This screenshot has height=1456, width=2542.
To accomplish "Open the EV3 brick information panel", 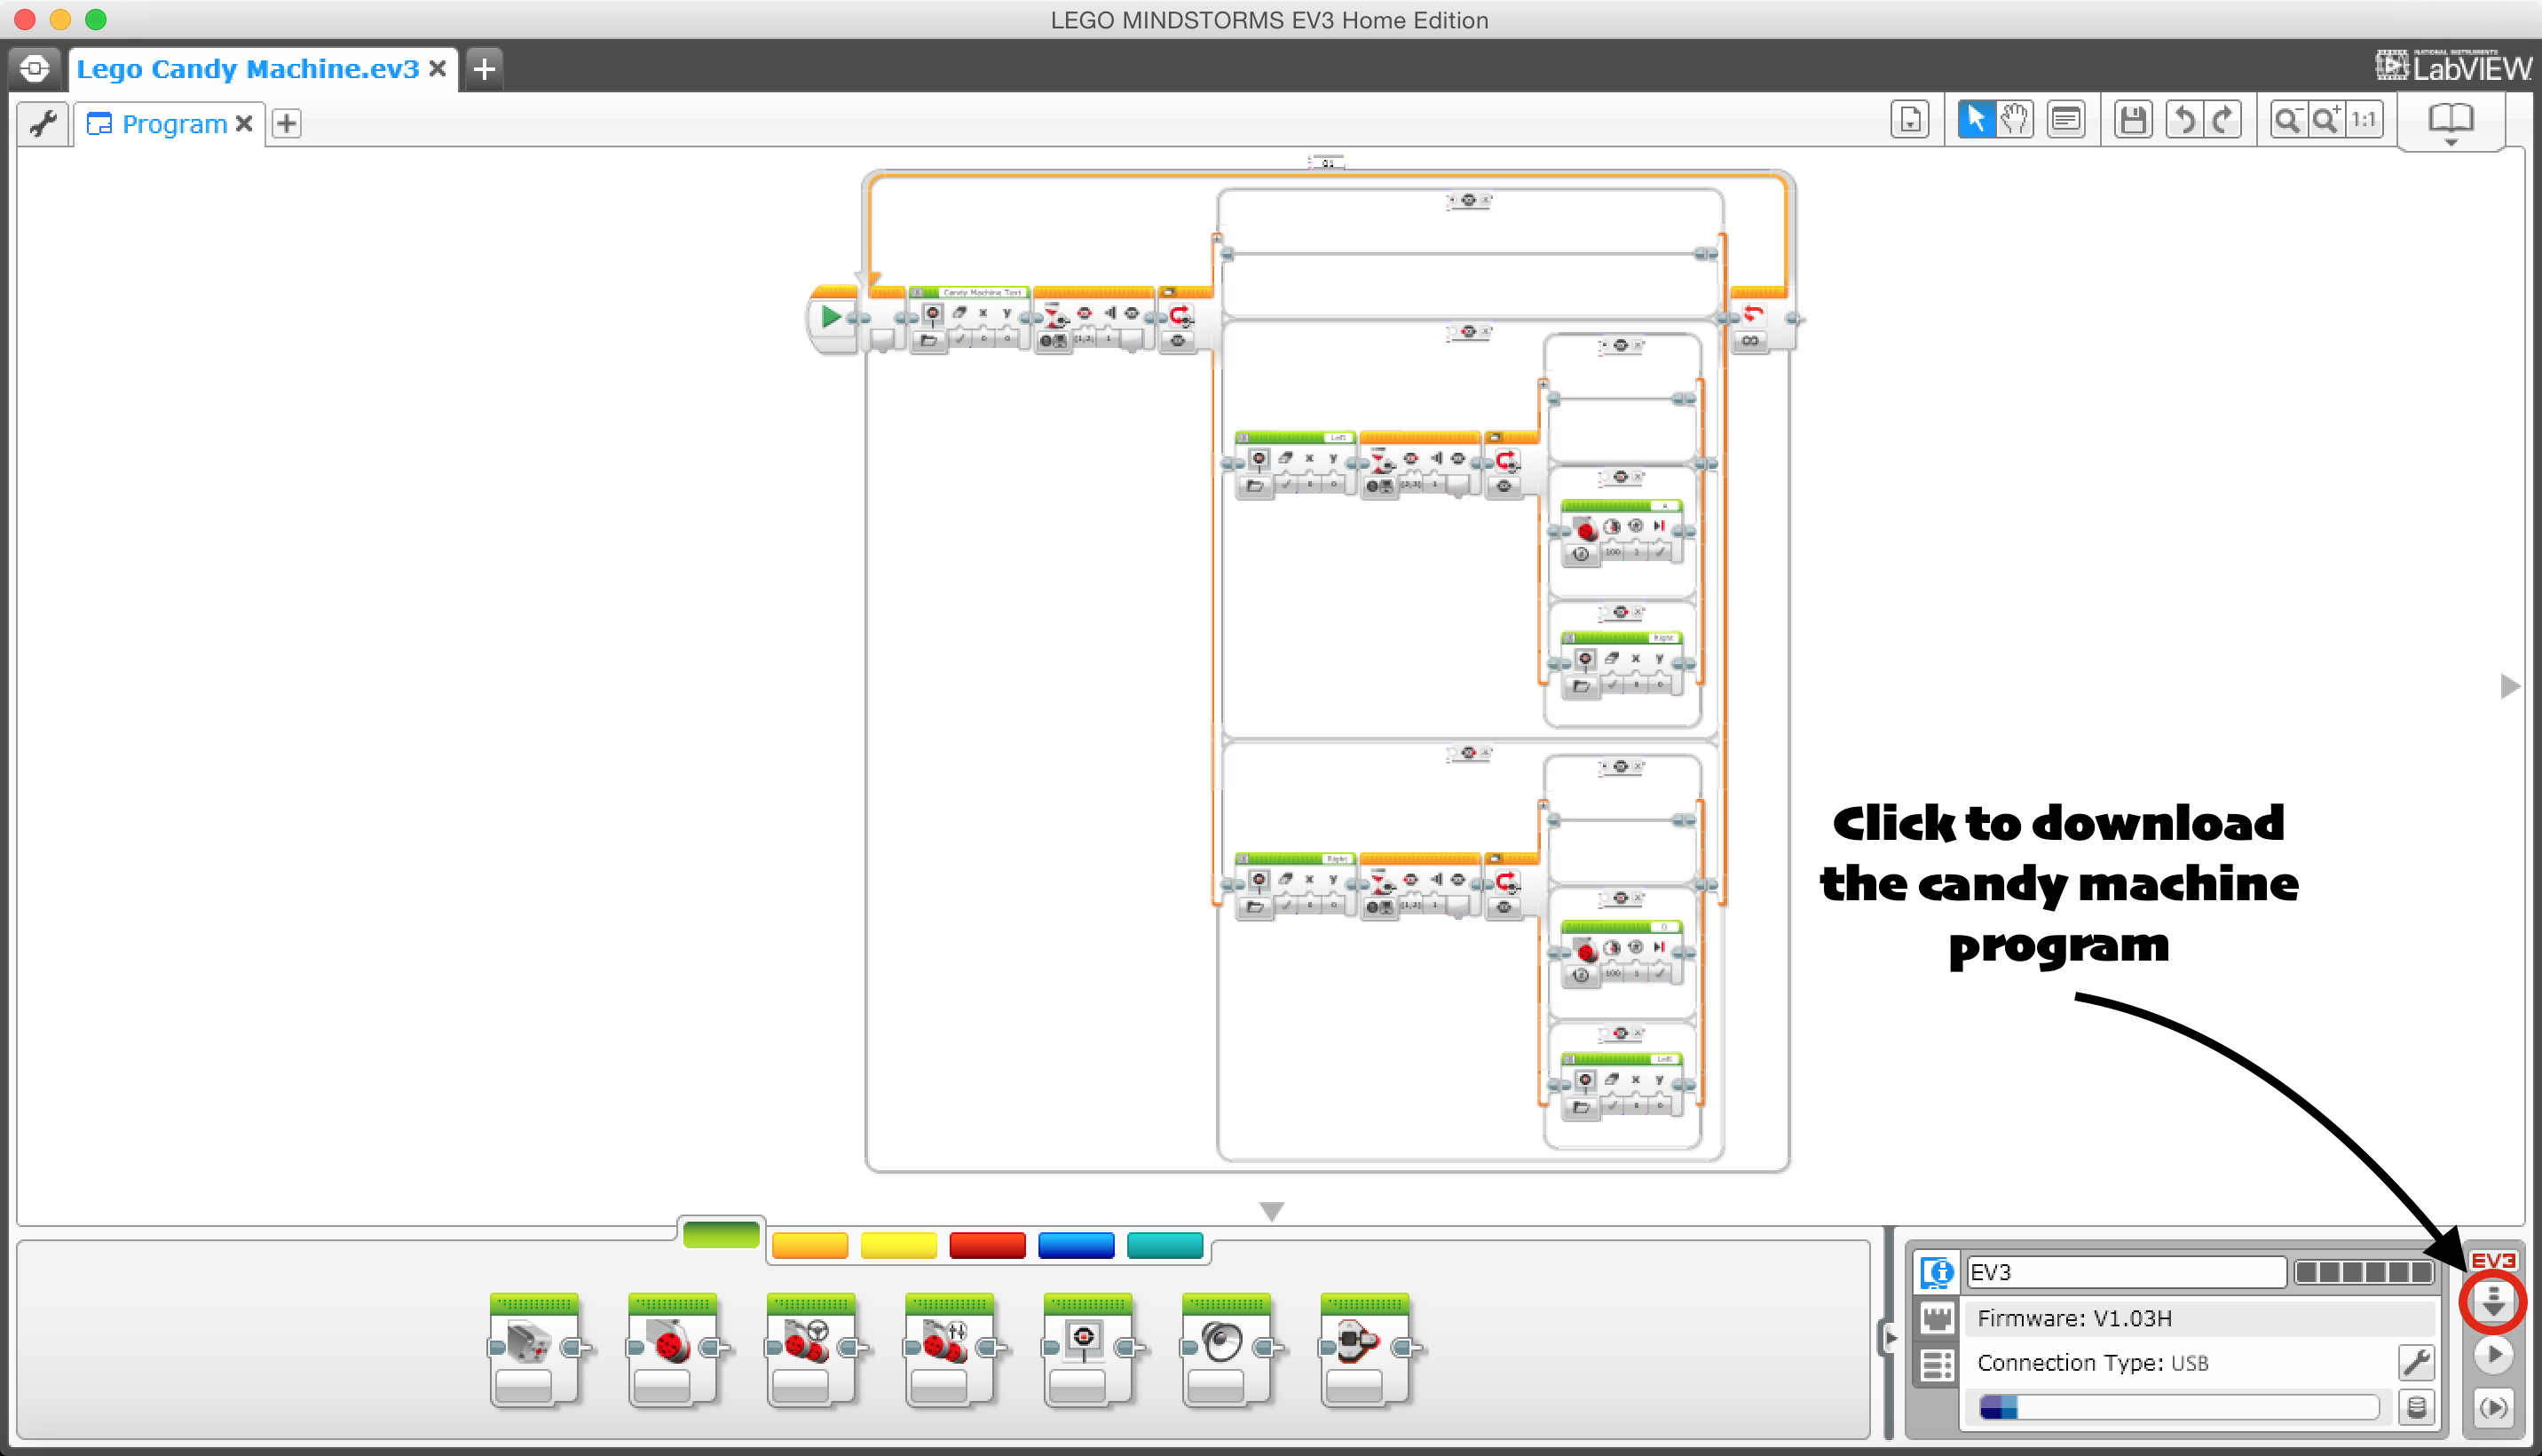I will click(x=1937, y=1273).
